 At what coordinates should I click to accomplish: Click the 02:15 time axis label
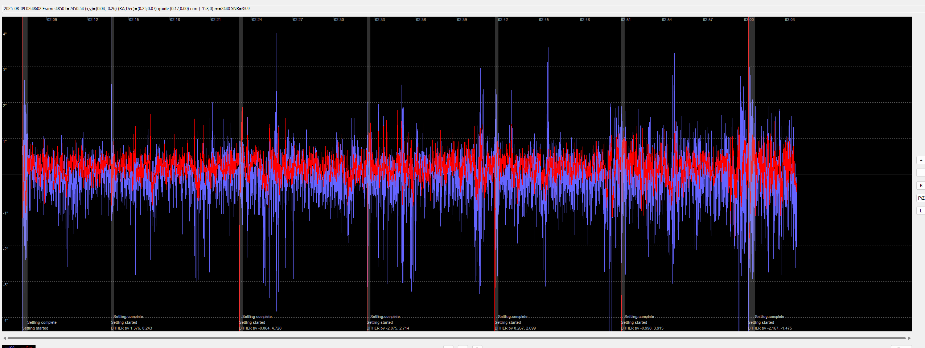coord(134,20)
